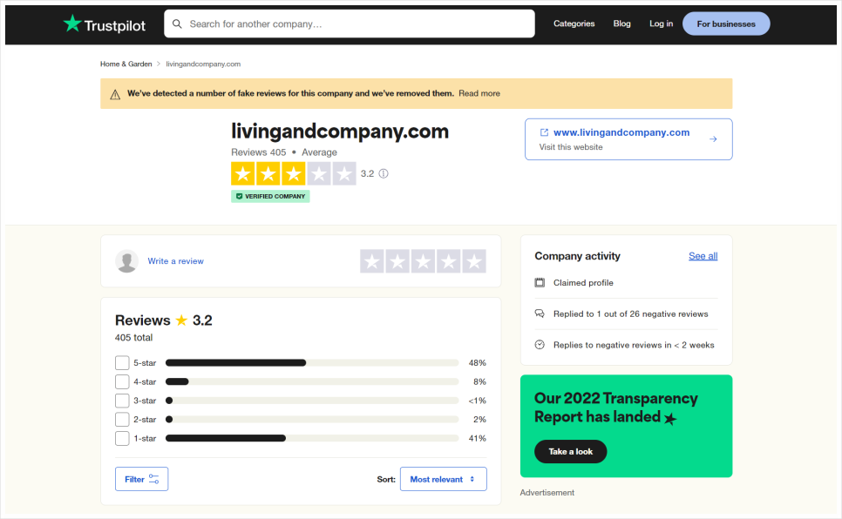Click the search magnifier icon
Viewport: 842px width, 519px height.
pos(177,24)
